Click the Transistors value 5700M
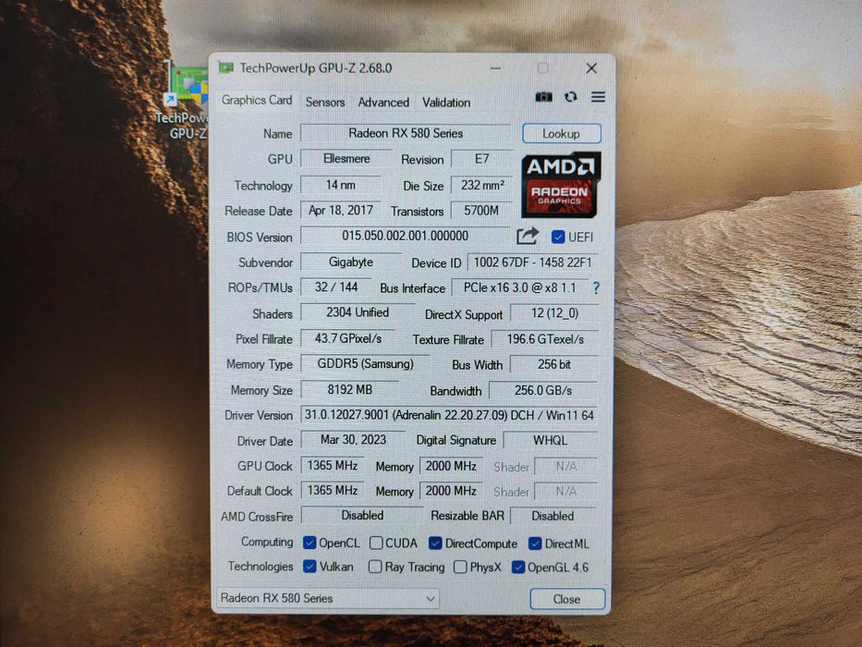862x647 pixels. [x=481, y=210]
